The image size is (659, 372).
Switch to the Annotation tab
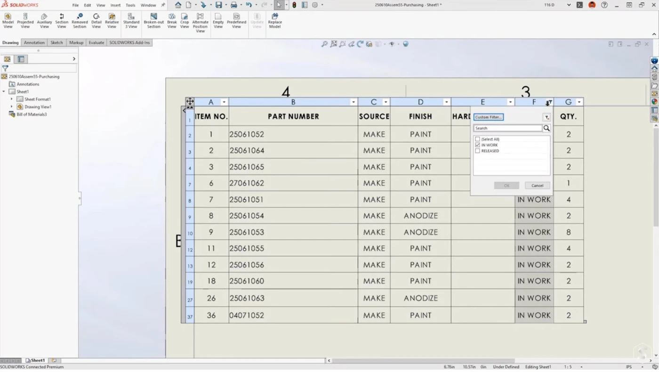coord(34,42)
